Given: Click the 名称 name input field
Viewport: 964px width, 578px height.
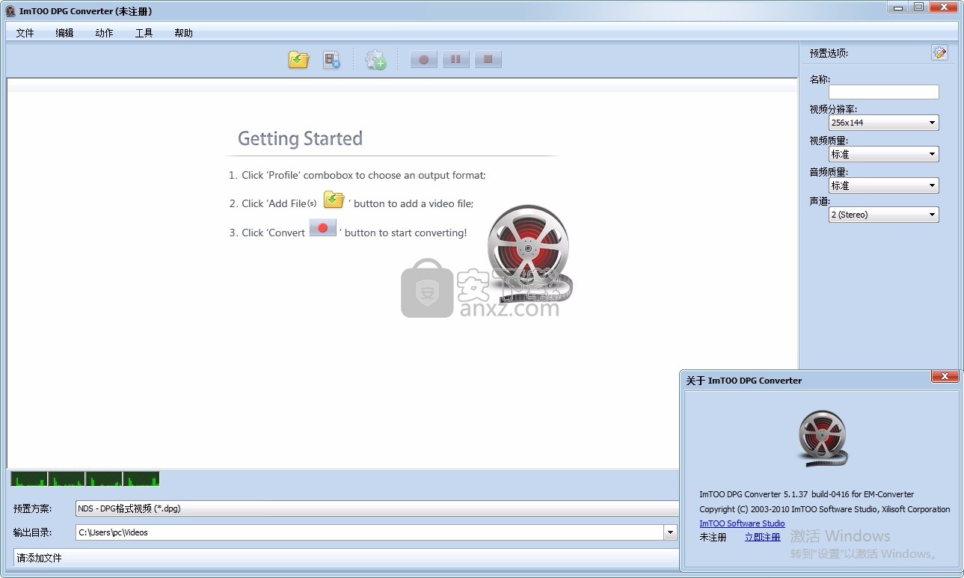Looking at the screenshot, I should pyautogui.click(x=883, y=92).
